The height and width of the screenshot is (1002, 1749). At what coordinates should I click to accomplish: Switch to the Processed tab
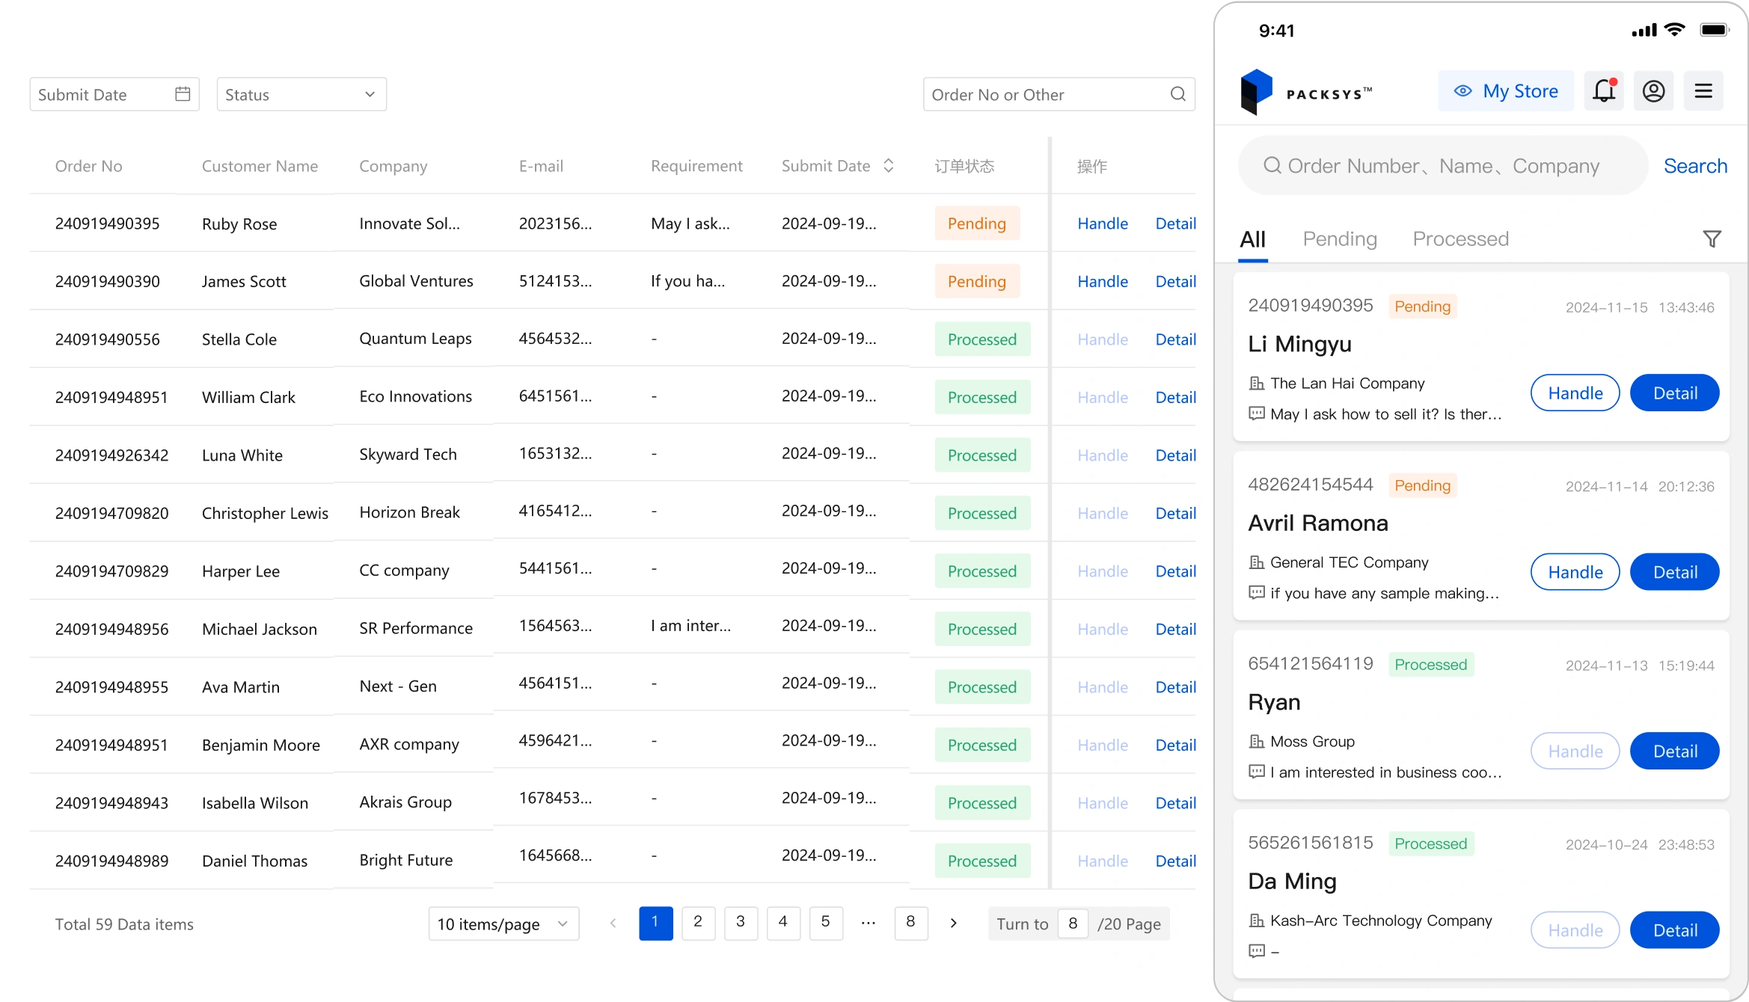(1460, 239)
